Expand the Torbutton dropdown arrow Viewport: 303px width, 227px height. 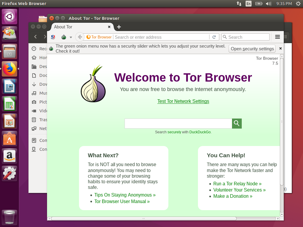[x=70, y=37]
